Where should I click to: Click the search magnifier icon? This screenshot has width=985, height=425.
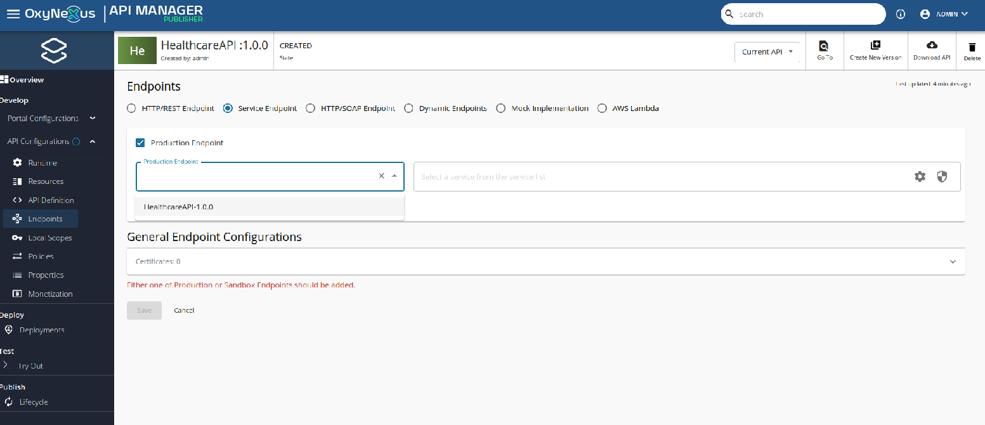(x=729, y=14)
